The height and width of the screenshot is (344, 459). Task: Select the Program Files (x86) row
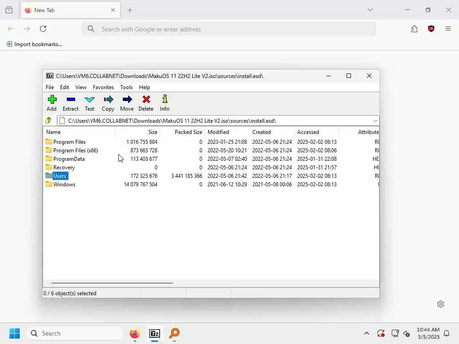[211, 150]
